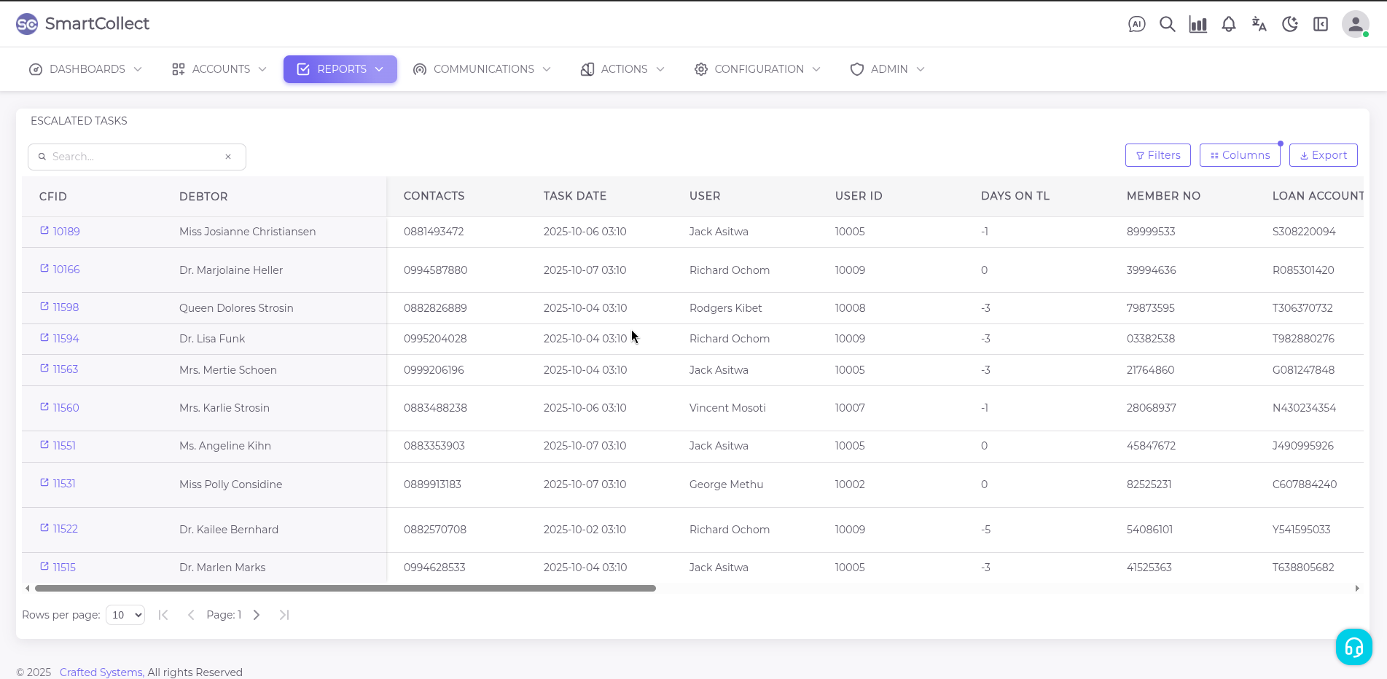Open the Admin menu
The height and width of the screenshot is (679, 1387).
(887, 69)
